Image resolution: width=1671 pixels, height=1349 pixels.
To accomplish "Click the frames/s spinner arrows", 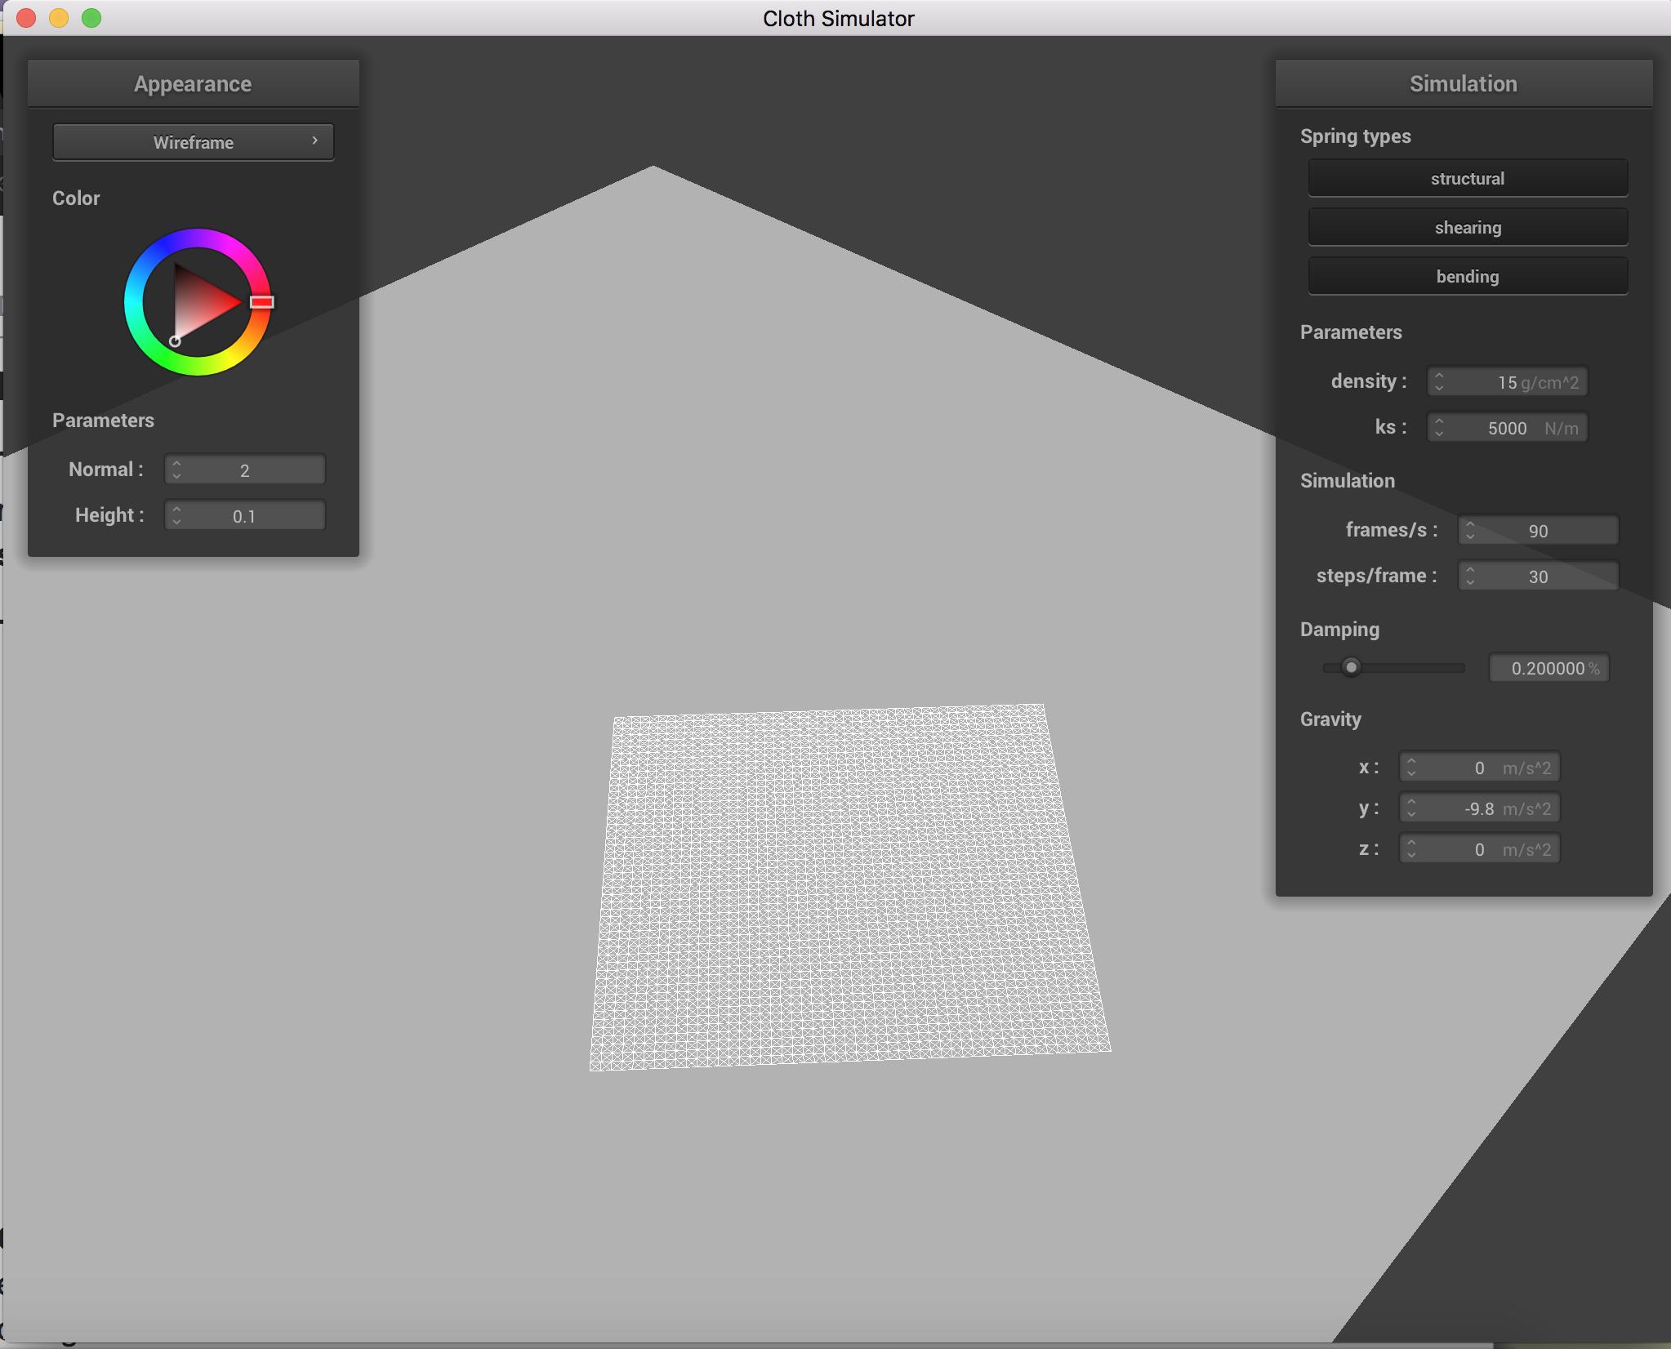I will tap(1470, 531).
